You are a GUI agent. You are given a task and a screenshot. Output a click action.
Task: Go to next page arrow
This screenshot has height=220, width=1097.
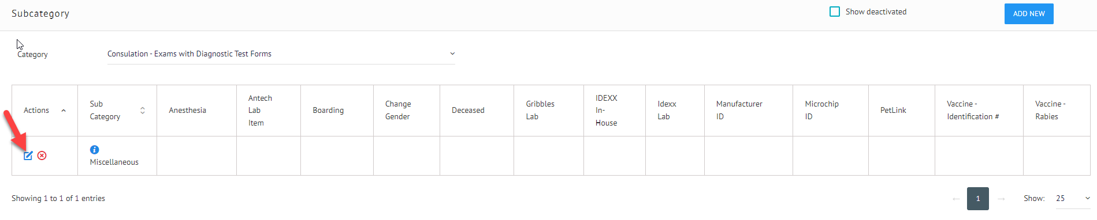click(1002, 199)
